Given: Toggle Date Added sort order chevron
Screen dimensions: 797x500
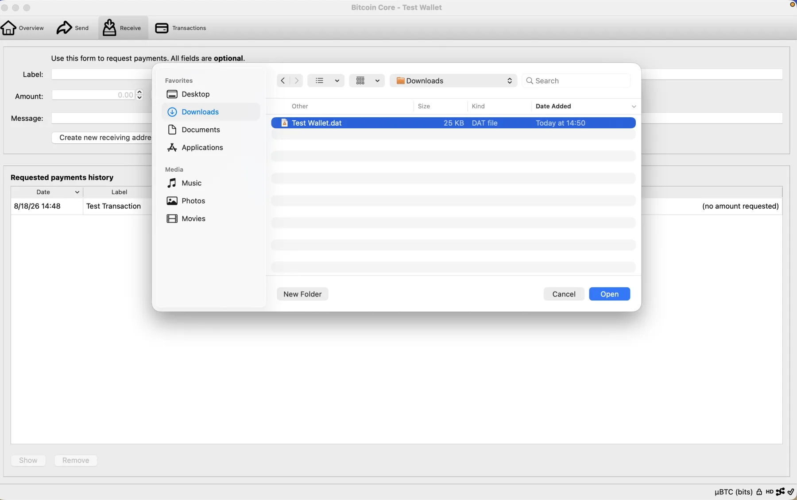Looking at the screenshot, I should 634,107.
